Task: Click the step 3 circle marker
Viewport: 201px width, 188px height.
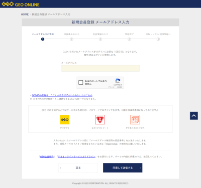Action: pyautogui.click(x=100, y=39)
